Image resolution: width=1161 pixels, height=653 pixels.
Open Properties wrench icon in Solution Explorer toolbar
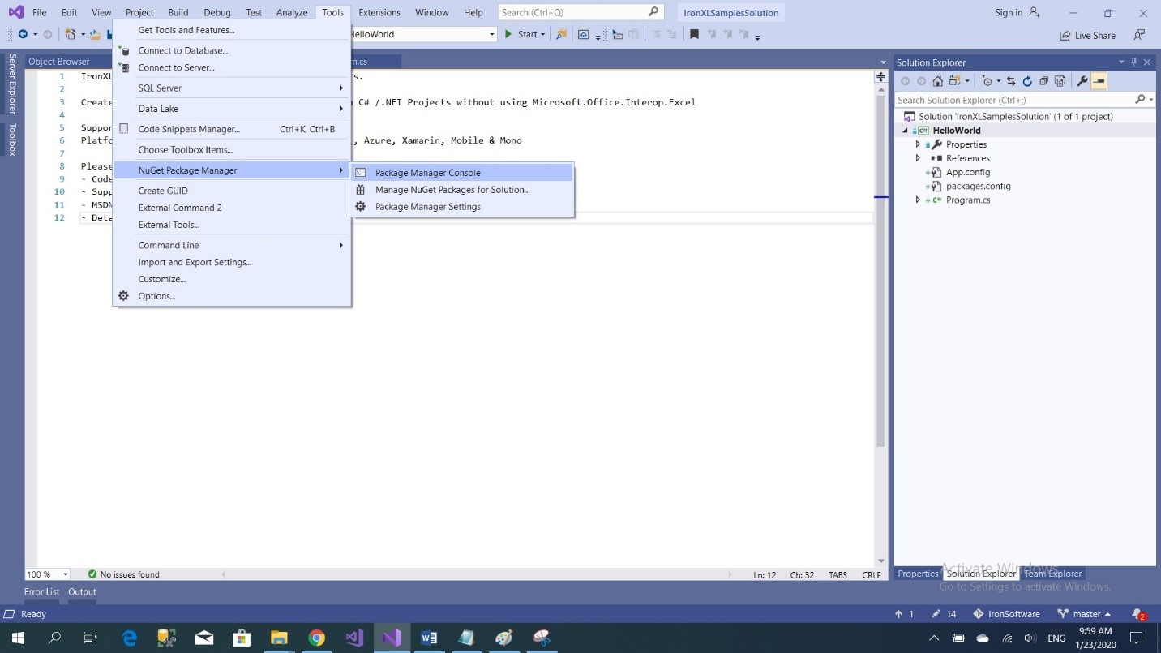pos(1082,81)
